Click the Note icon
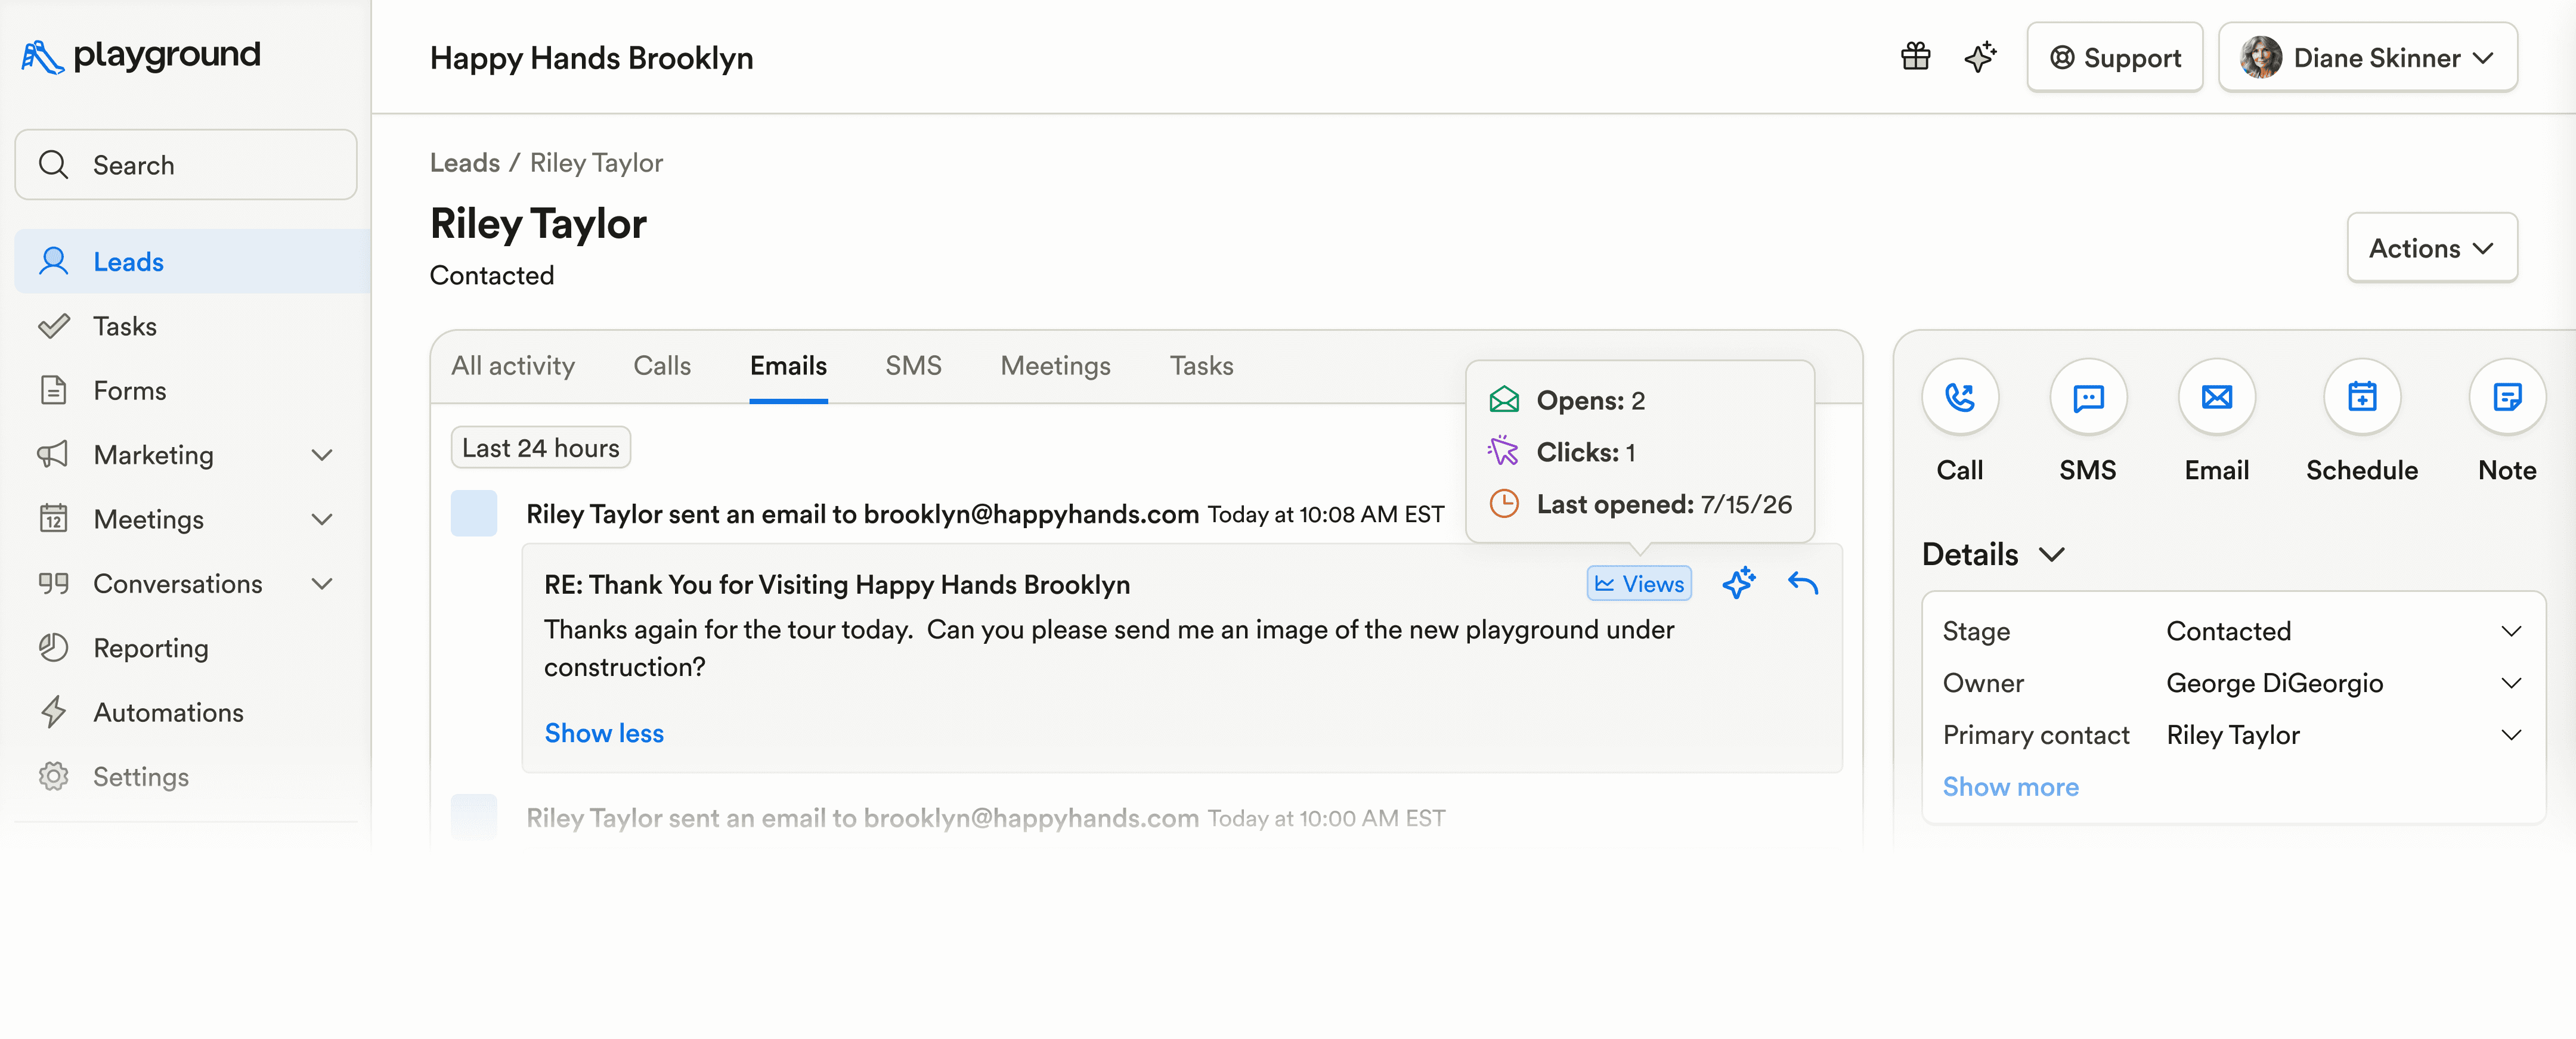2576x1039 pixels. pos(2507,397)
